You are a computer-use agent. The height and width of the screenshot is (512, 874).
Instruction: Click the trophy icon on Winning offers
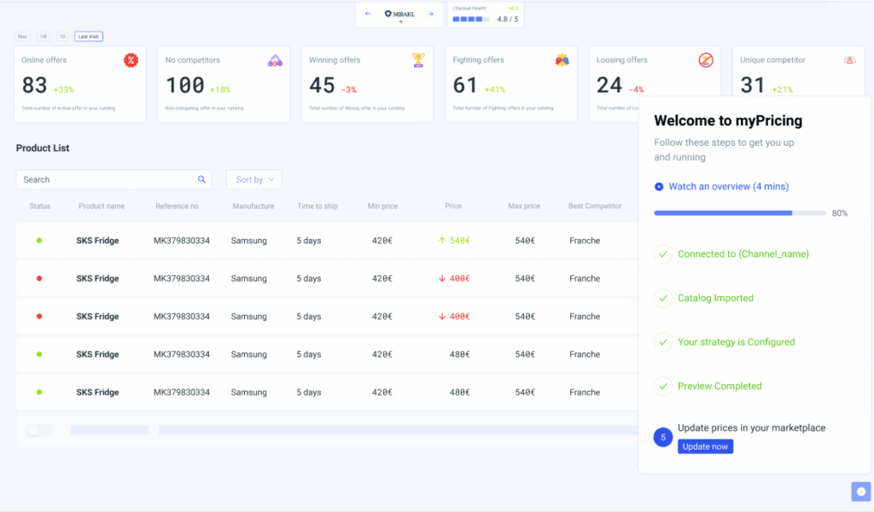418,60
